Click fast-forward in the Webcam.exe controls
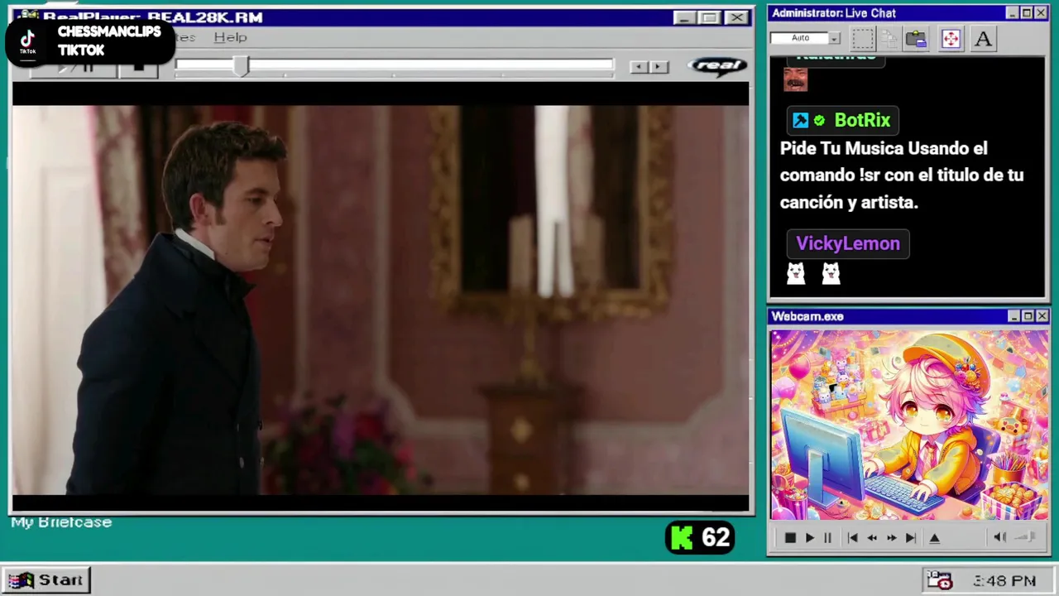Image resolution: width=1059 pixels, height=596 pixels. 891,538
